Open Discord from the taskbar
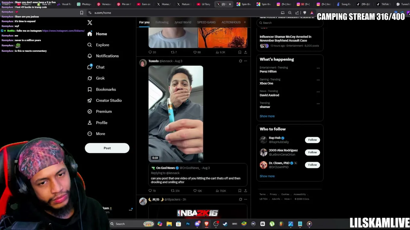This screenshot has width=410, height=230. coord(197,224)
